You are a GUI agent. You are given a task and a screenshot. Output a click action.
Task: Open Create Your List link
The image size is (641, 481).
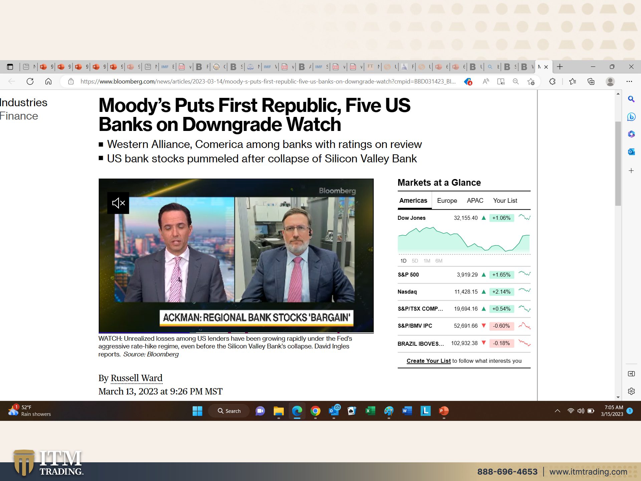(x=428, y=361)
